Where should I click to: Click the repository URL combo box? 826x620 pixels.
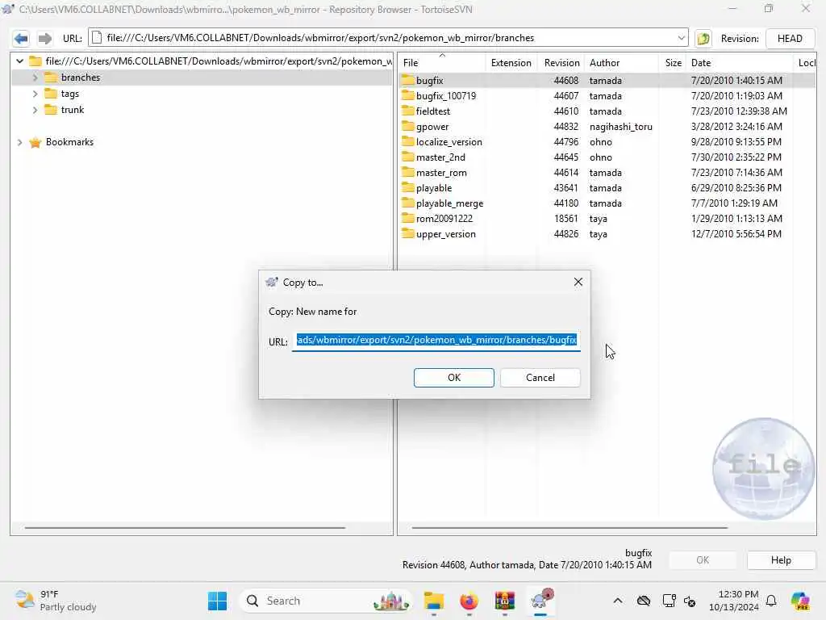(x=388, y=38)
